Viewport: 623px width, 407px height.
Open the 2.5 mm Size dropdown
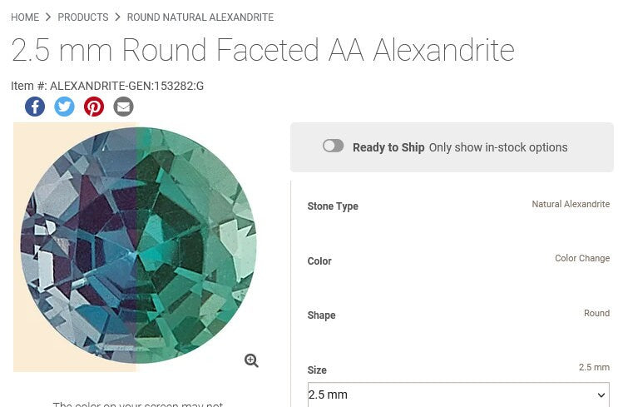pos(457,395)
